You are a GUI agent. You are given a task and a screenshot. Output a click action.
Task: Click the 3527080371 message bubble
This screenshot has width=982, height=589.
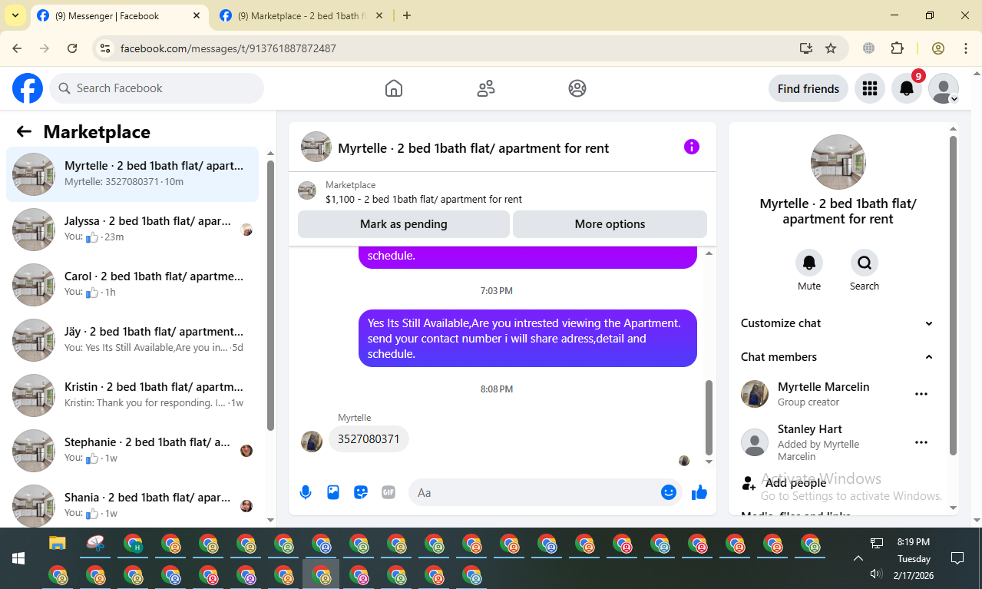click(x=369, y=439)
